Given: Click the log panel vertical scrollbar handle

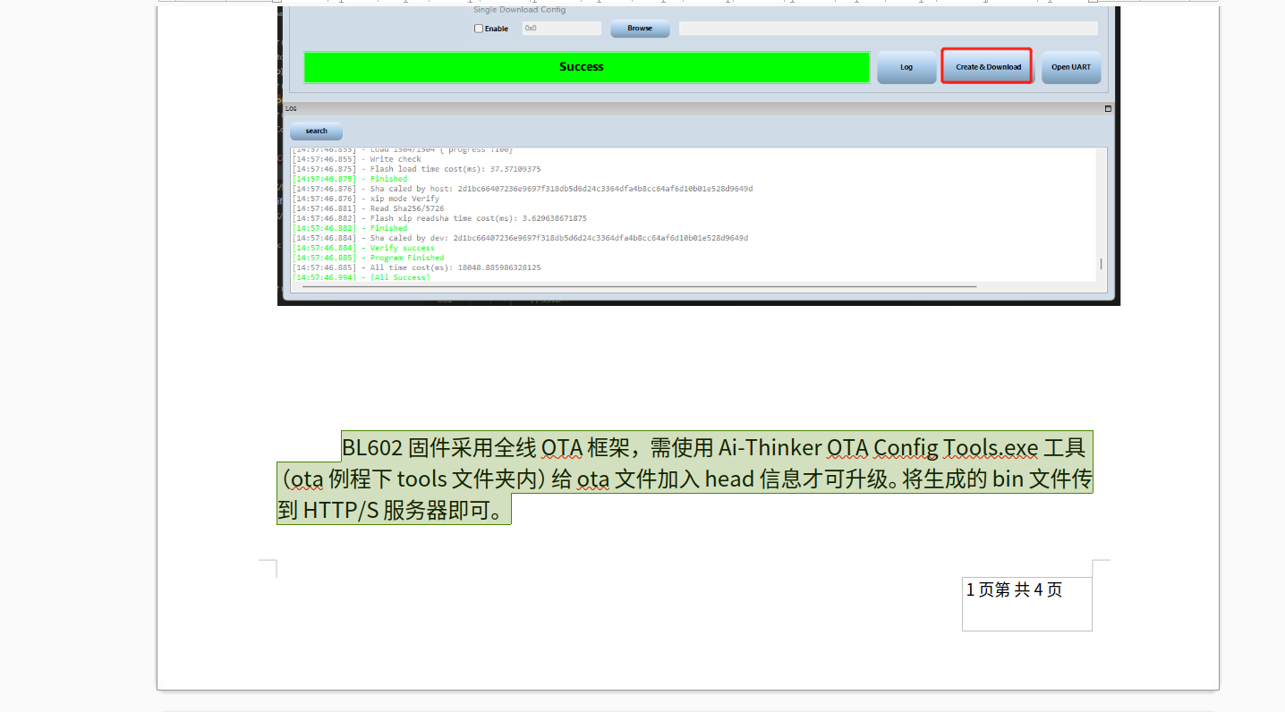Looking at the screenshot, I should tap(1102, 264).
